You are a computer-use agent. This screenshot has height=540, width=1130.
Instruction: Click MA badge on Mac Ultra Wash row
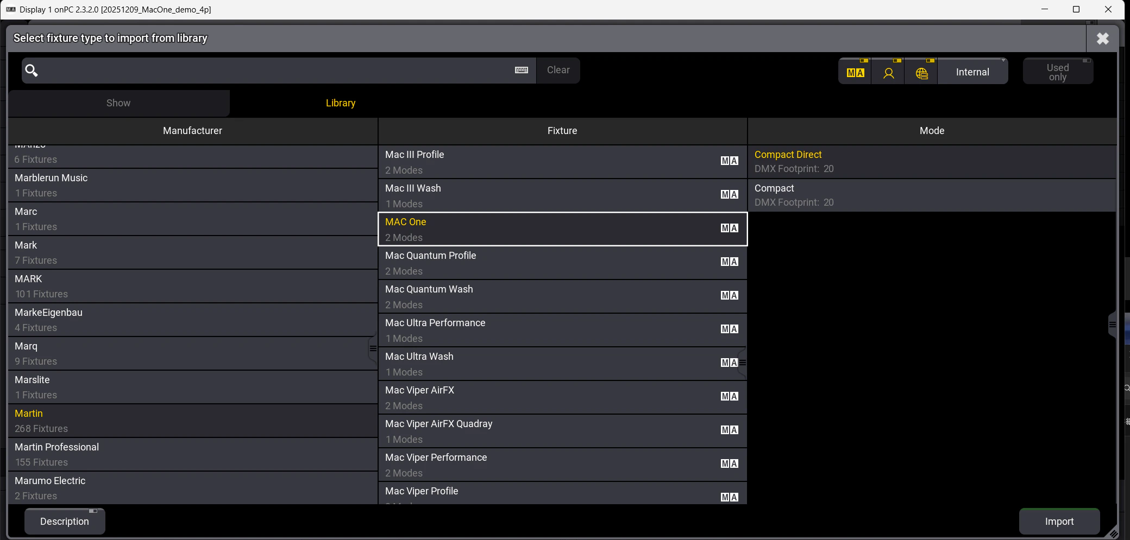pos(729,363)
